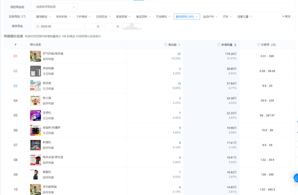The width and height of the screenshot is (298, 195).
Task: Expand 更多 to show more categories
Action: click(x=286, y=17)
